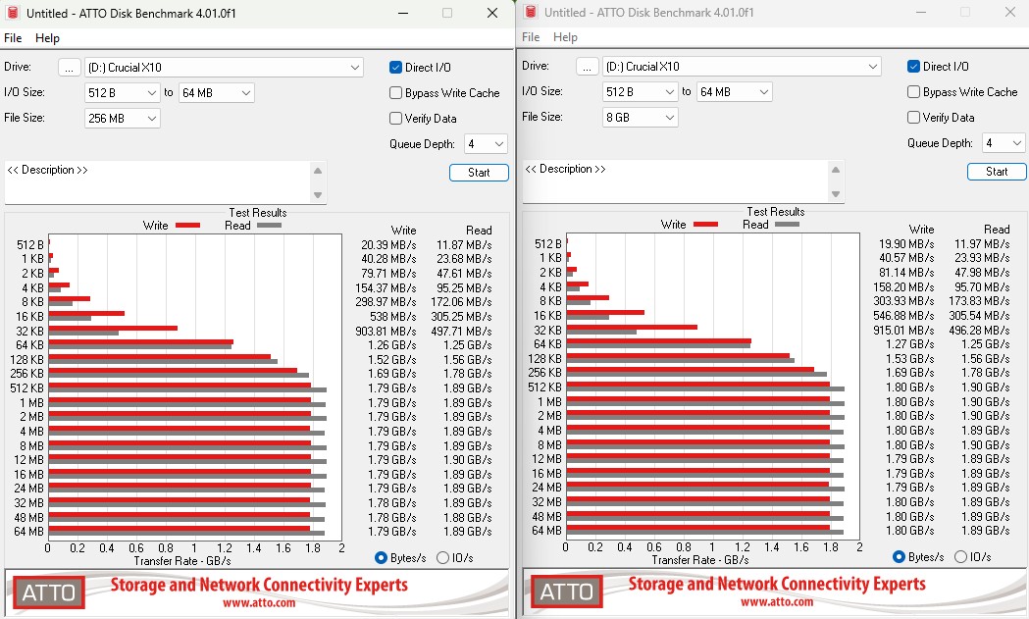Expand the left Drive selection combo box
1029x619 pixels.
tap(224, 68)
